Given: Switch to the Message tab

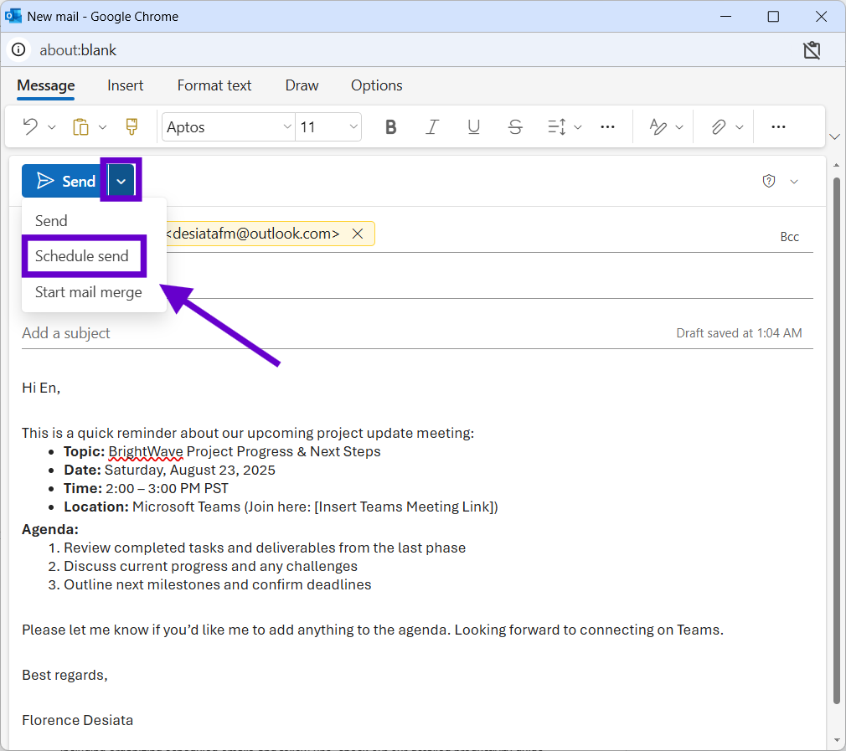Looking at the screenshot, I should point(46,85).
